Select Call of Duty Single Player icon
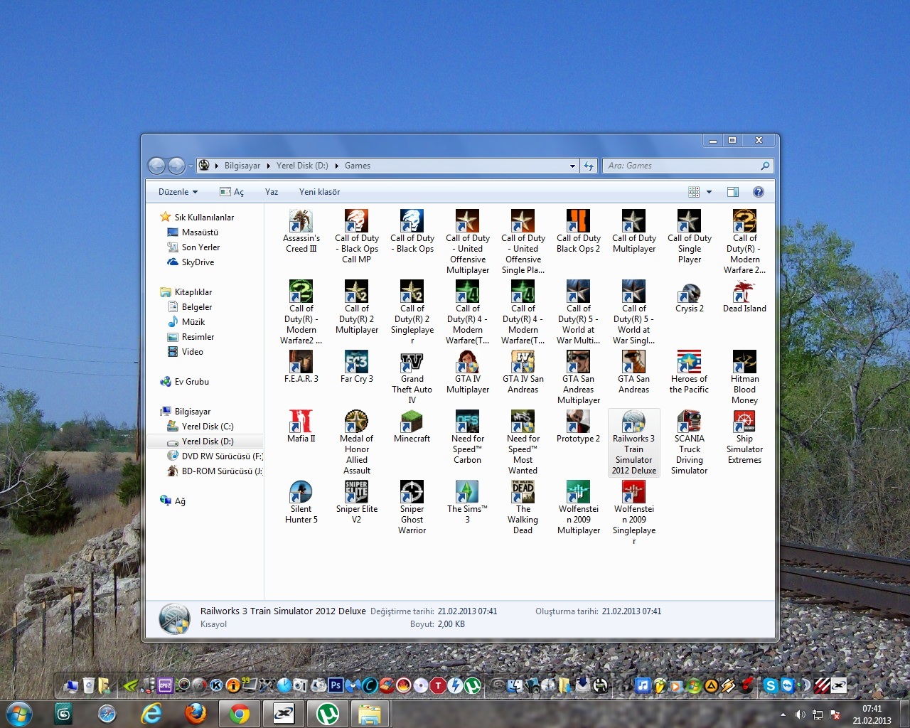Viewport: 910px width, 728px height. [x=689, y=237]
